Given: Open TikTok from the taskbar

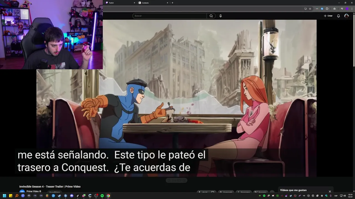Looking at the screenshot, I should click(78, 196).
